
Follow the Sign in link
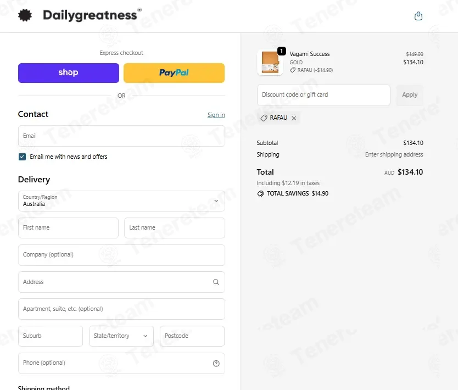216,115
